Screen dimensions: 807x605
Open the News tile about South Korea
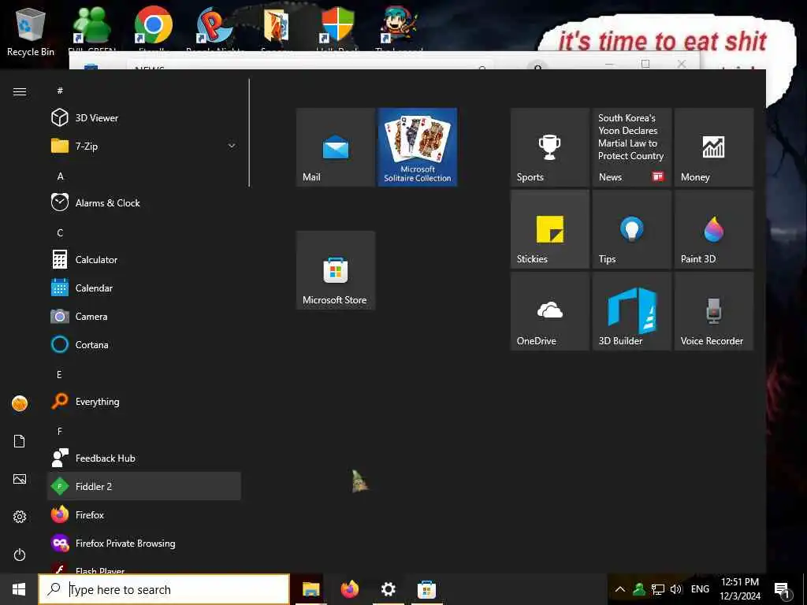(x=632, y=147)
